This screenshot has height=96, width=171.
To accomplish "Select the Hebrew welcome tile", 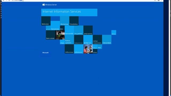I will pyautogui.click(x=88, y=30).
